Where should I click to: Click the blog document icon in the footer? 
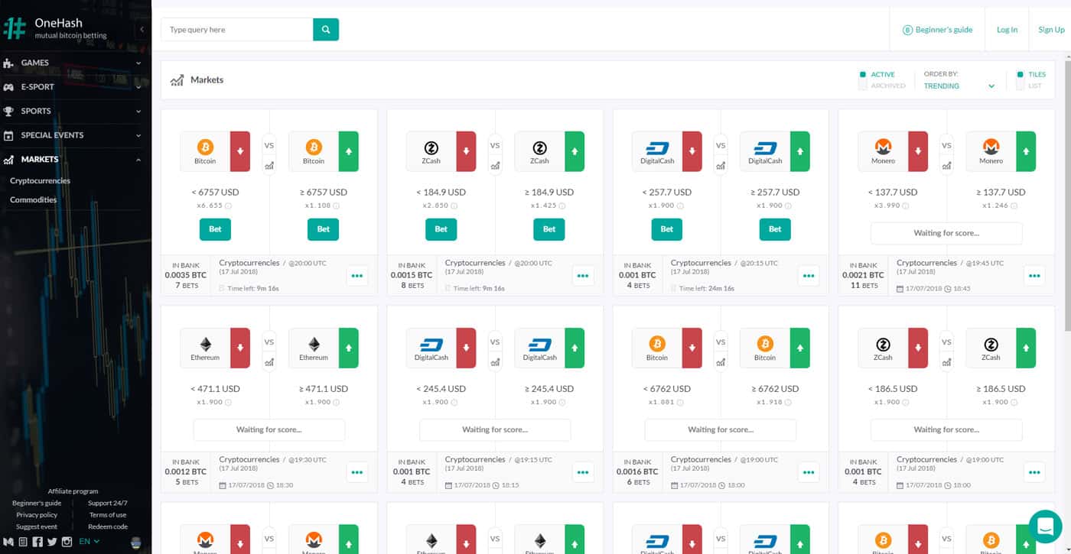(x=23, y=542)
